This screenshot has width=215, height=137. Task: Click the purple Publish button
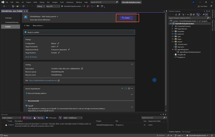tap(126, 18)
